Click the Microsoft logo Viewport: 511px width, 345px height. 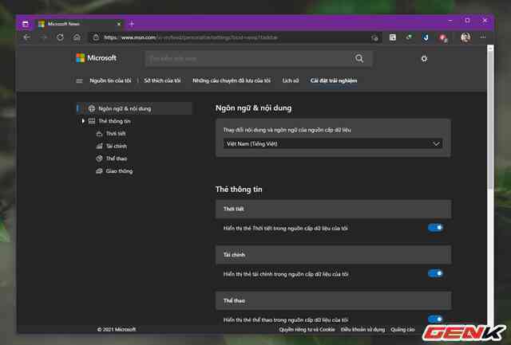tap(96, 58)
